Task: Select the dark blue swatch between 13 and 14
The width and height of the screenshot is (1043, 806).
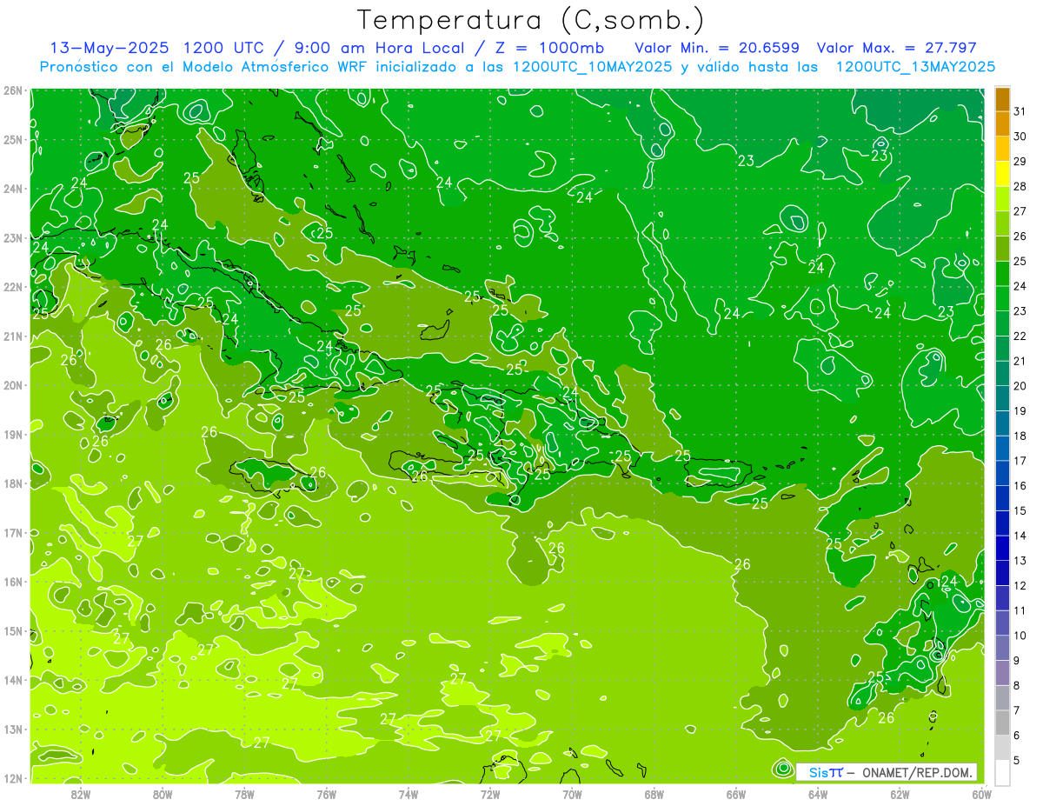Action: [x=1002, y=548]
